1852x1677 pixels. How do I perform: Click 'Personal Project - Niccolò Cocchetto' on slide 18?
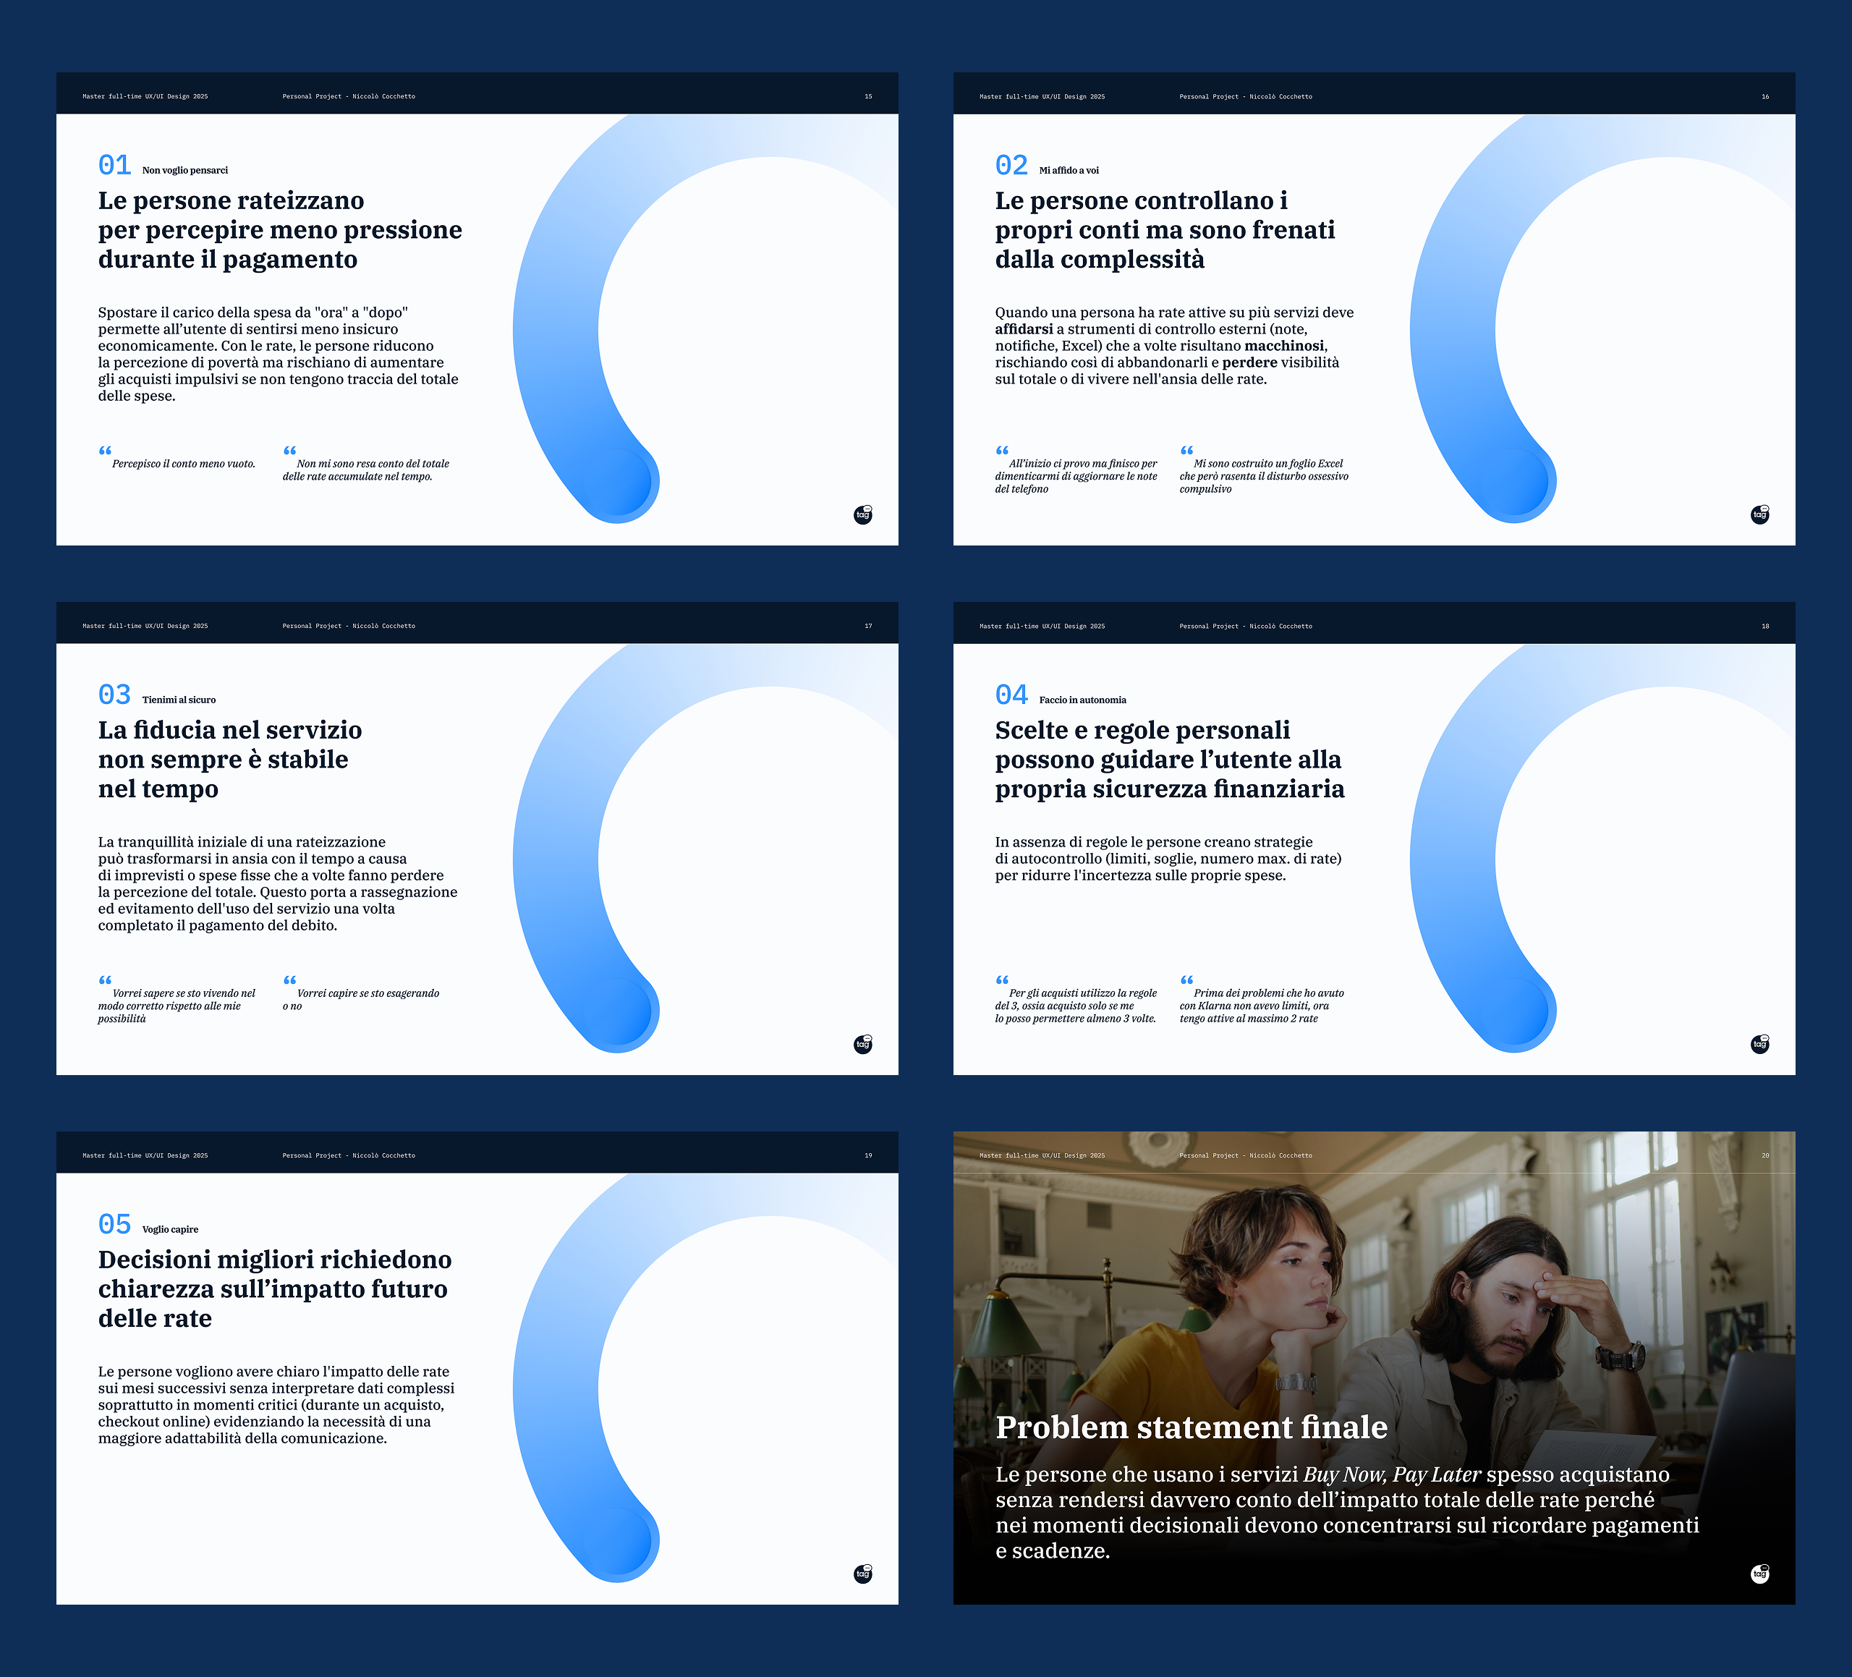point(1245,626)
